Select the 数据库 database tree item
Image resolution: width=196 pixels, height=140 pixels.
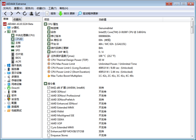tap(13, 107)
